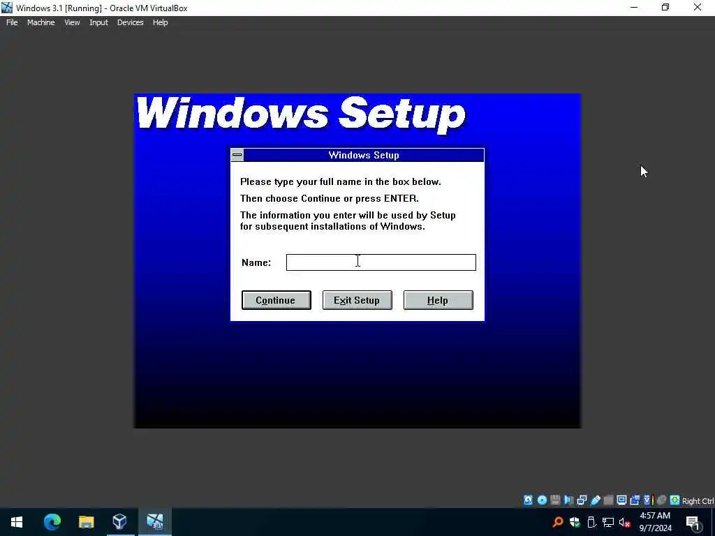Screen dimensions: 715x536
Task: Close the VirtualBox window
Action: click(698, 8)
